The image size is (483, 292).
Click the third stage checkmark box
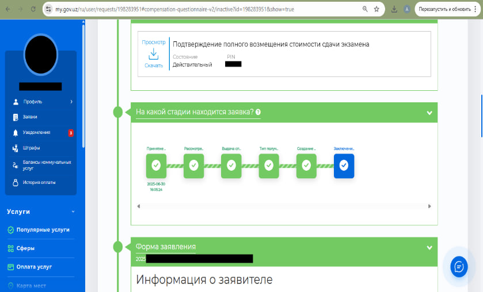(231, 166)
